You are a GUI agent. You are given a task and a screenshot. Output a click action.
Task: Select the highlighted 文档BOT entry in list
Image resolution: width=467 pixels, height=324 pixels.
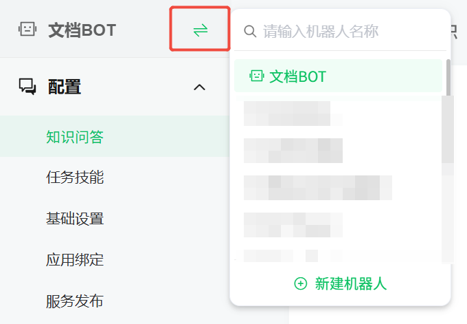pos(338,76)
